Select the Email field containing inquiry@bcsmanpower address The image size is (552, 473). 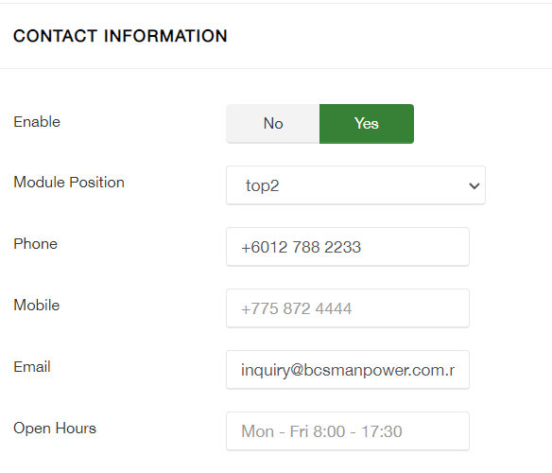348,370
